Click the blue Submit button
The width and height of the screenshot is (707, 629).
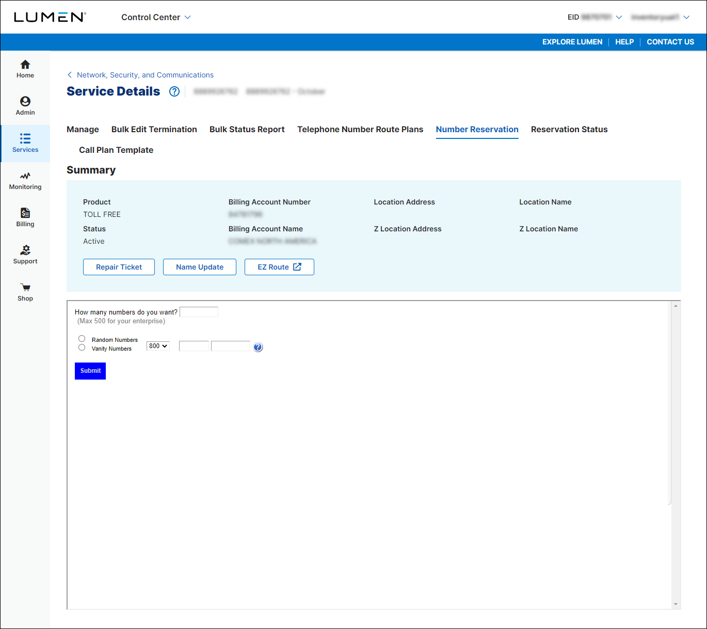point(90,371)
